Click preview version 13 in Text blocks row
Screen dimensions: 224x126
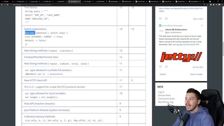click(133, 7)
